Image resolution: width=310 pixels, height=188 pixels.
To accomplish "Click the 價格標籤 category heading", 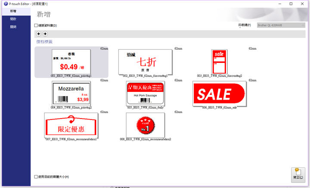I will pyautogui.click(x=44, y=42).
